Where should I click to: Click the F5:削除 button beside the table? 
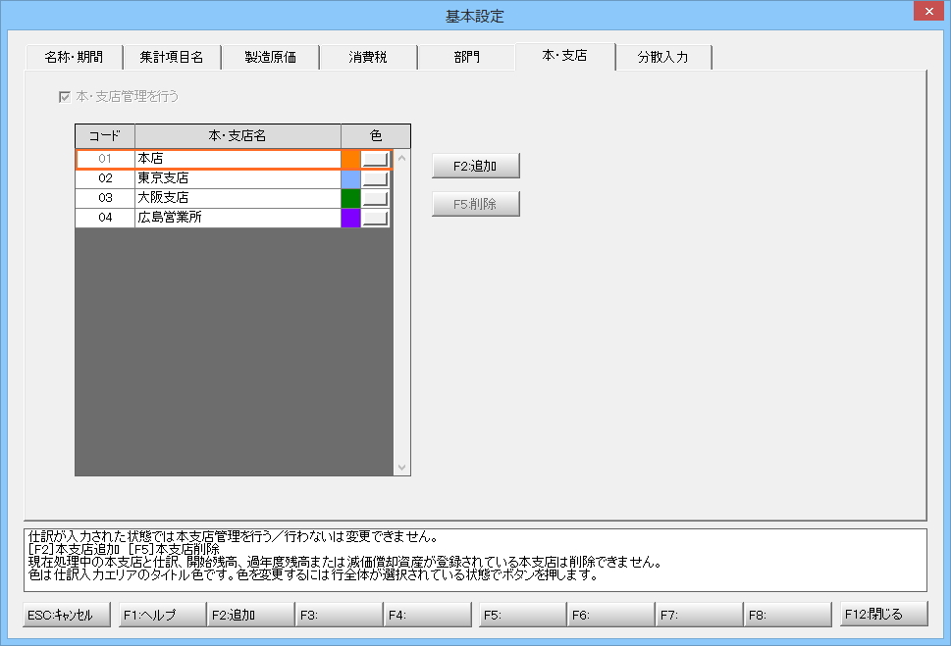coord(475,204)
